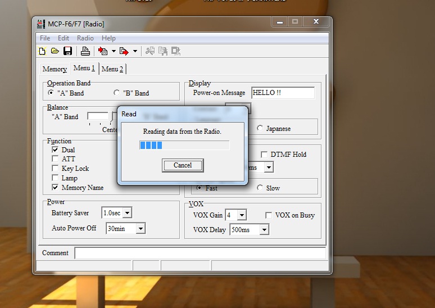Screen dimensions: 435x308
Task: Toggle the Key Lock checkbox
Action: [55, 168]
